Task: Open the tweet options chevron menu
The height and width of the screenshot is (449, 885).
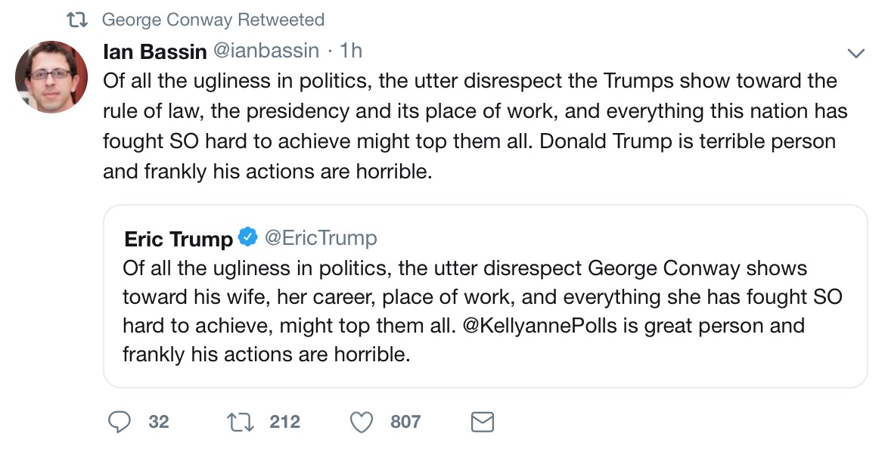Action: pos(855,53)
